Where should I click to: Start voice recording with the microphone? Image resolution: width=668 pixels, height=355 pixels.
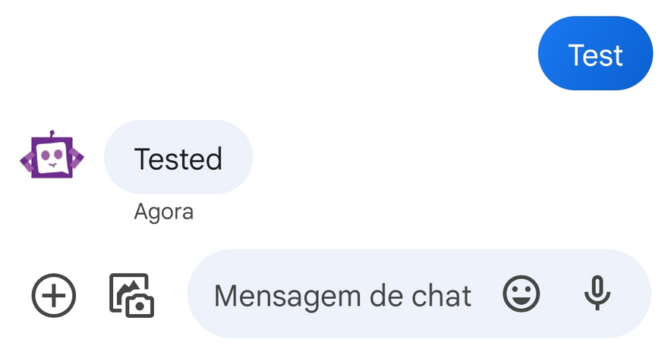(x=597, y=294)
